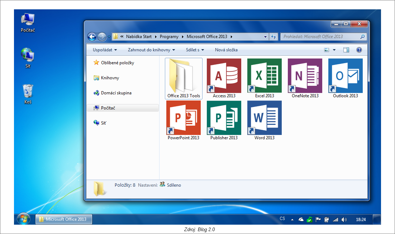Image resolution: width=395 pixels, height=234 pixels.
Task: Go back with the navigation arrow
Action: pyautogui.click(x=92, y=37)
